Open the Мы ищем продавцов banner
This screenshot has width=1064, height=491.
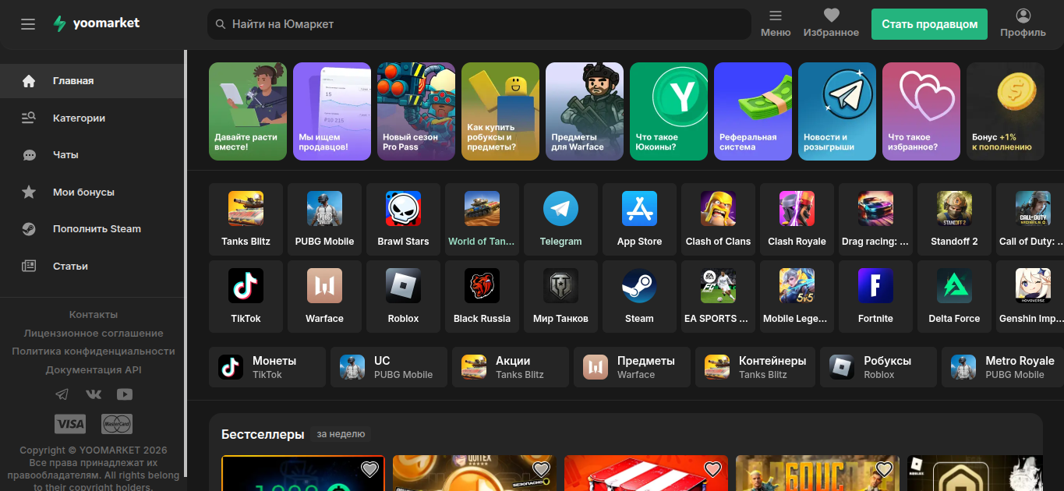click(x=332, y=111)
